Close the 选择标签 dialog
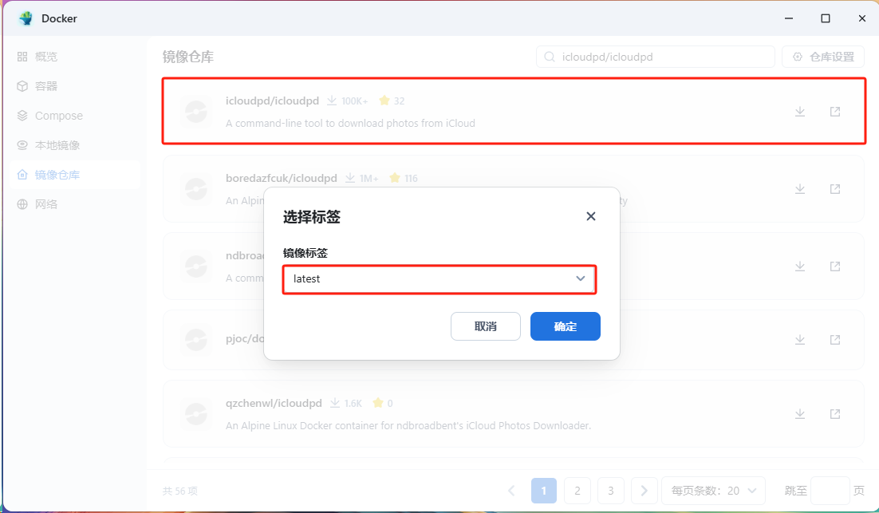Screen dimensions: 879x513 [x=591, y=216]
